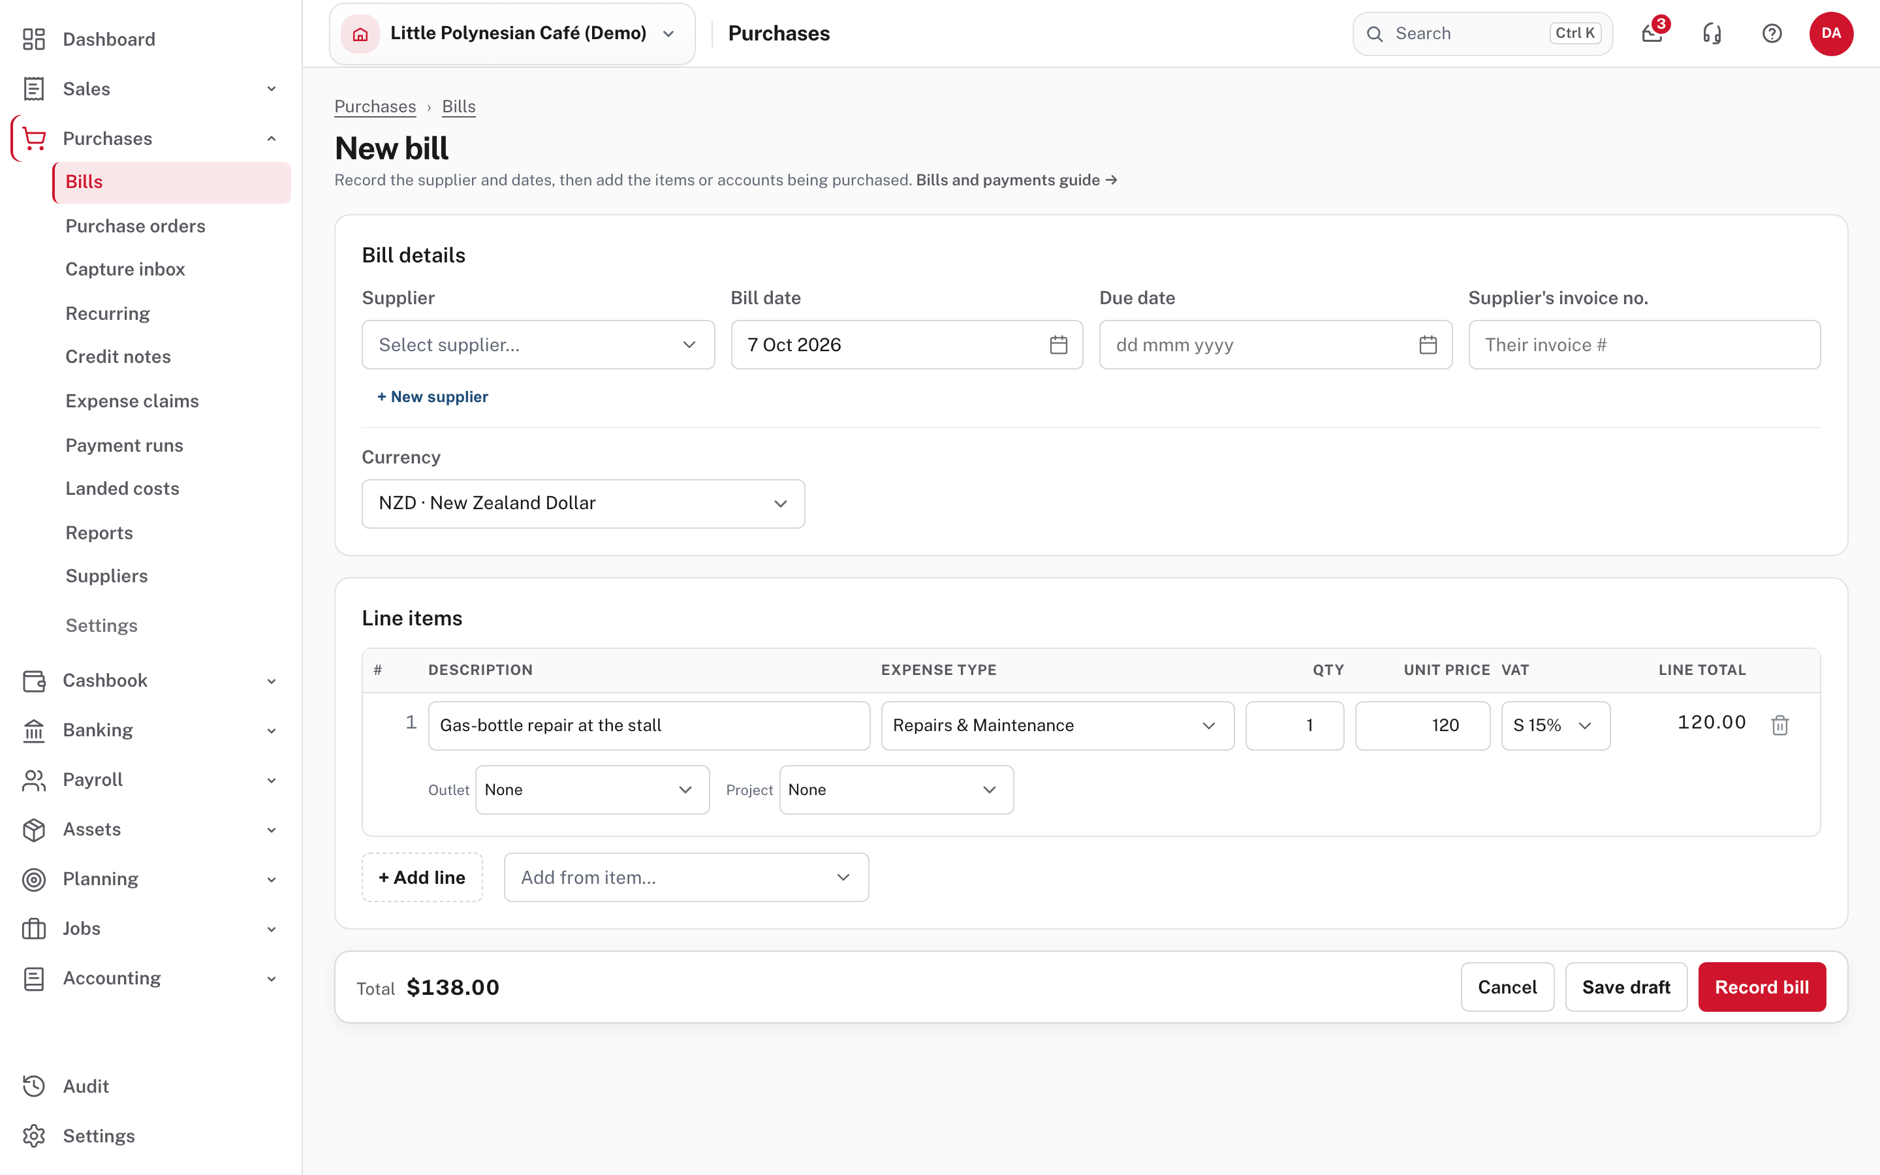Open Bills and payments guide link

pyautogui.click(x=1016, y=180)
